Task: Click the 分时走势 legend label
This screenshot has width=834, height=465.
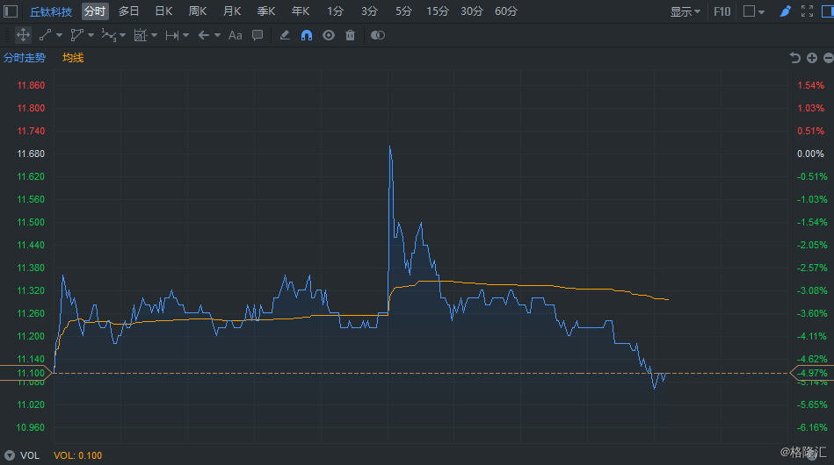Action: click(x=25, y=58)
